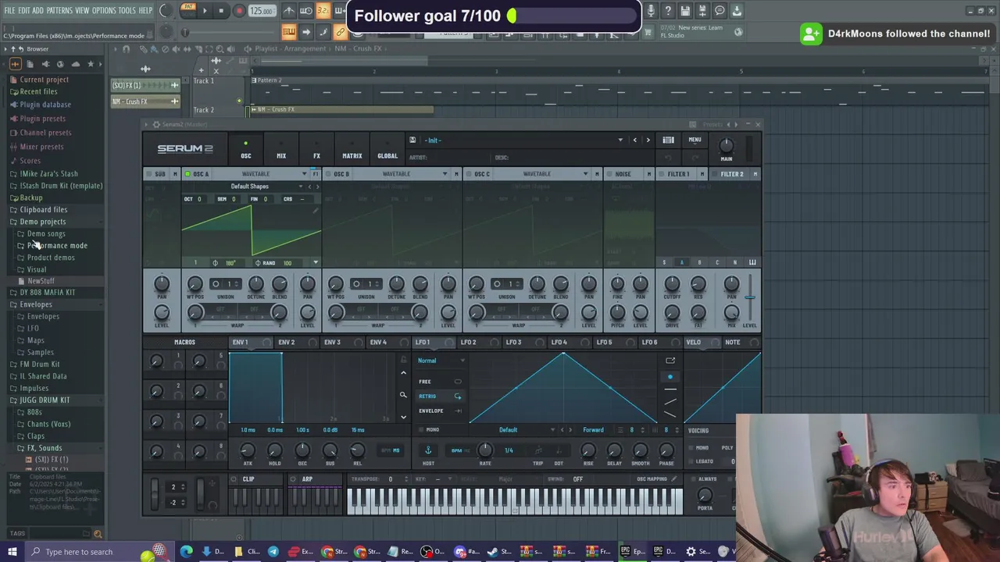Screen dimensions: 1000x562
Task: Toggle the ARP power button
Action: coord(294,479)
